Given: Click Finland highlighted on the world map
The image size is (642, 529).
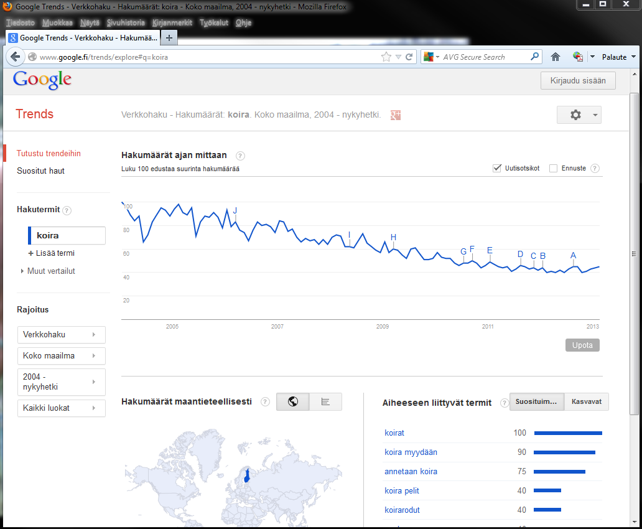Looking at the screenshot, I should (x=247, y=475).
